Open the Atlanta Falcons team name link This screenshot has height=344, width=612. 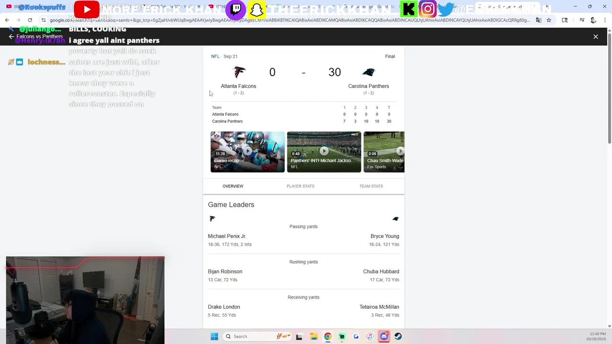tap(239, 86)
